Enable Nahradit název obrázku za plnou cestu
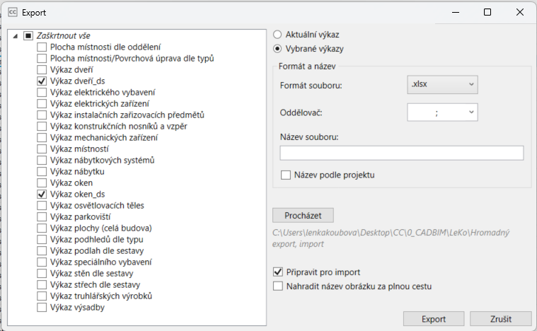This screenshot has height=331, width=537. click(277, 286)
